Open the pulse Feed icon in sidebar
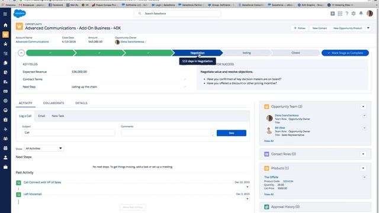The width and height of the screenshot is (379, 213). pyautogui.click(x=5, y=129)
